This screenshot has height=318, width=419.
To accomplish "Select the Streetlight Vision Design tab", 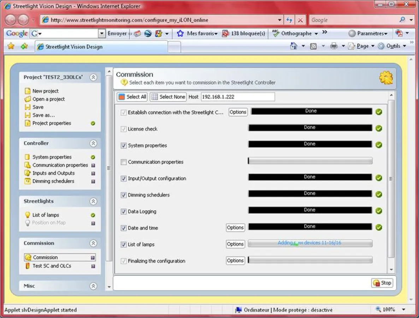I will coord(74,47).
